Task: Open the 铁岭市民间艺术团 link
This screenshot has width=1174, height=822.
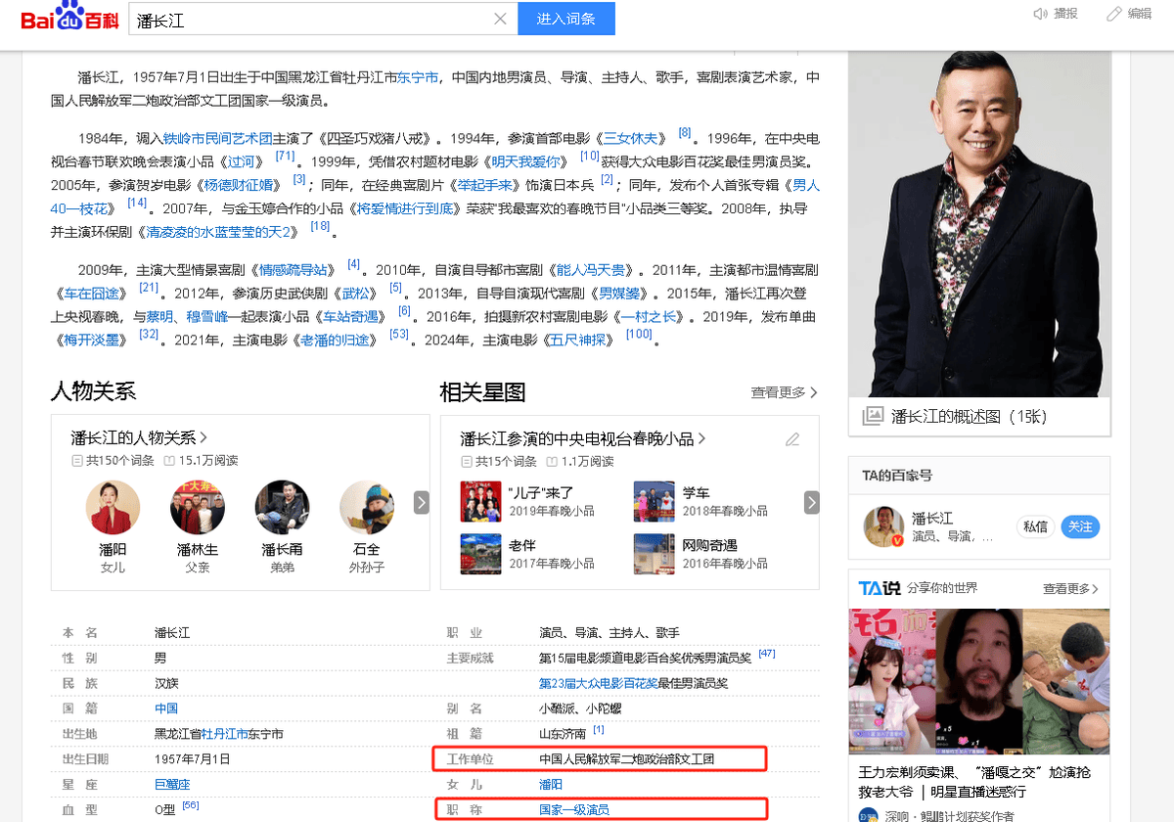Action: (217, 138)
